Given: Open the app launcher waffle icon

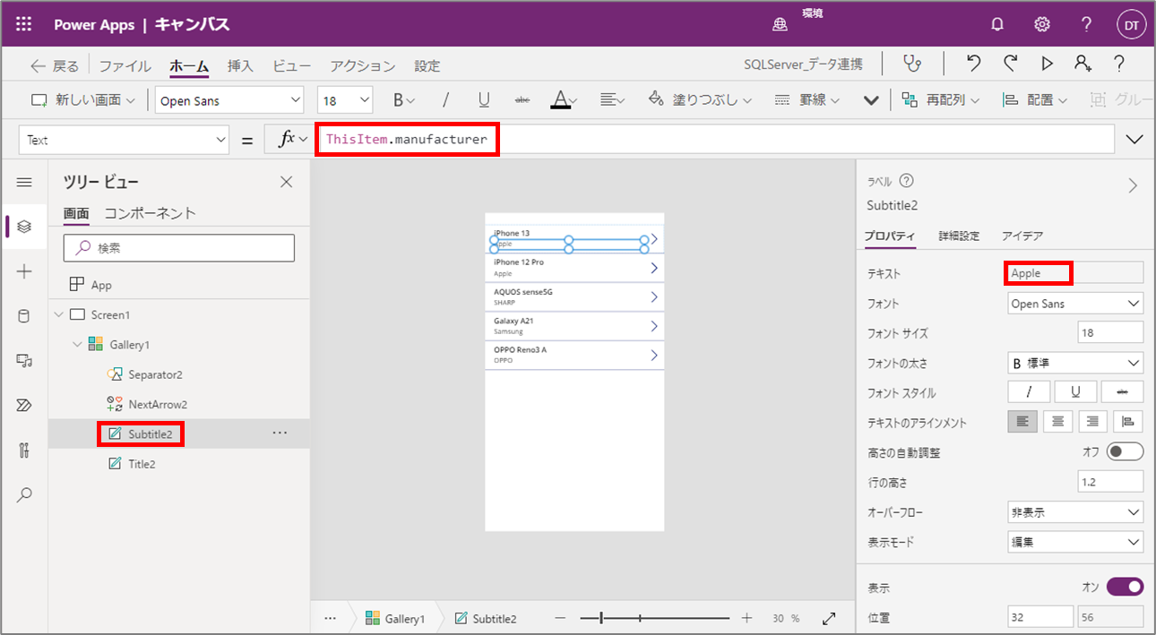Looking at the screenshot, I should pyautogui.click(x=24, y=24).
